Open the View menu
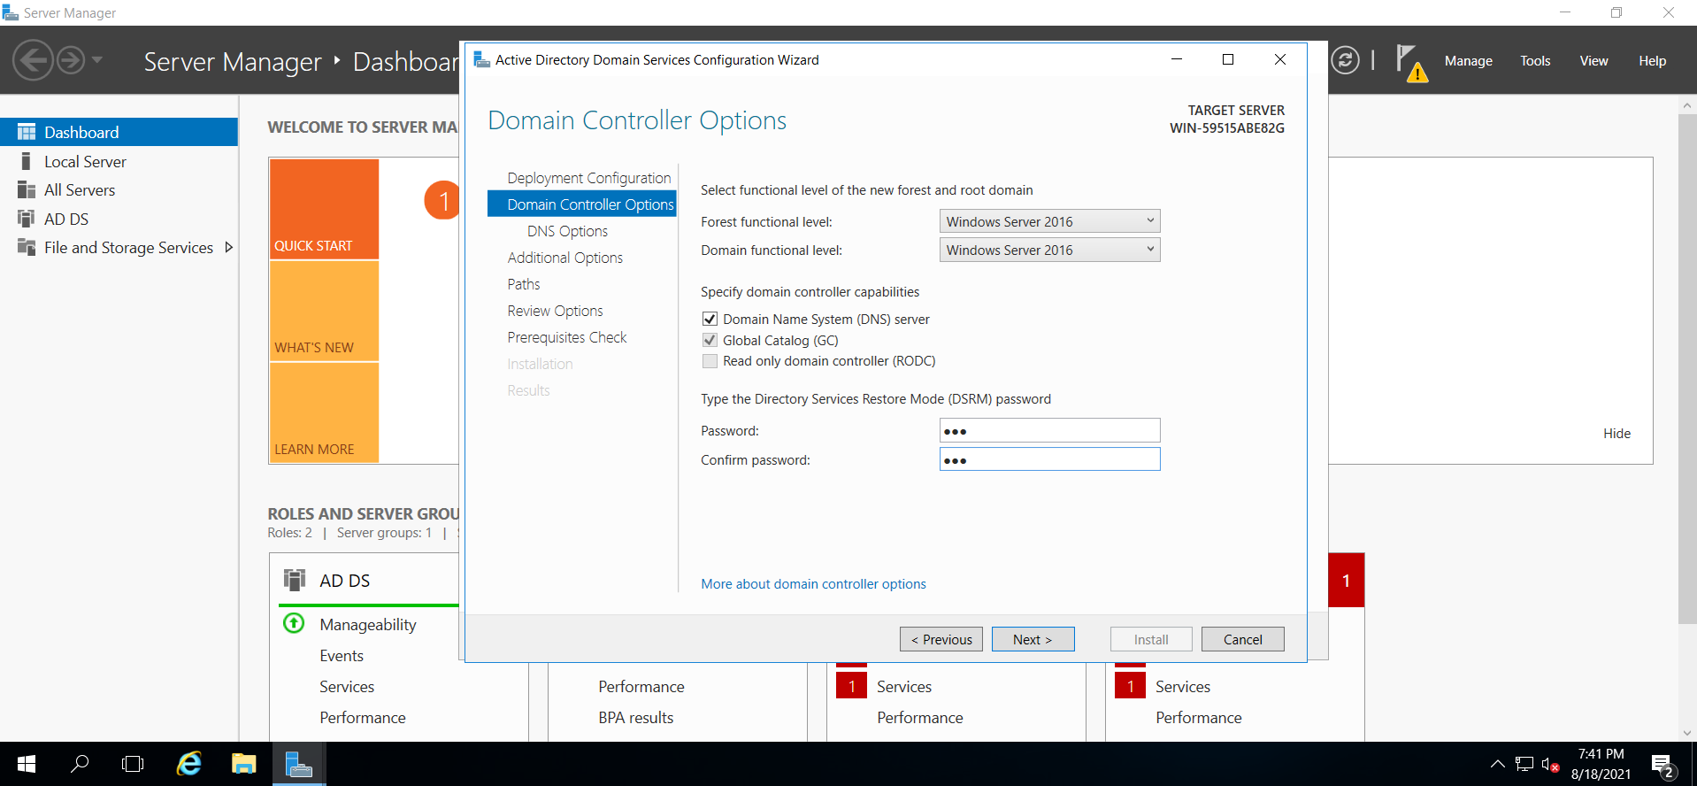The height and width of the screenshot is (786, 1697). tap(1593, 61)
